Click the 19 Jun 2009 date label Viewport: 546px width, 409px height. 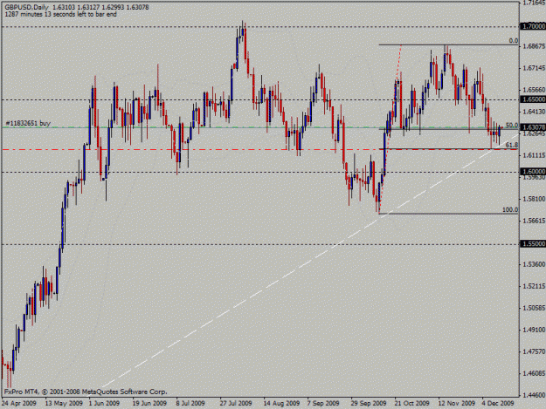149,404
